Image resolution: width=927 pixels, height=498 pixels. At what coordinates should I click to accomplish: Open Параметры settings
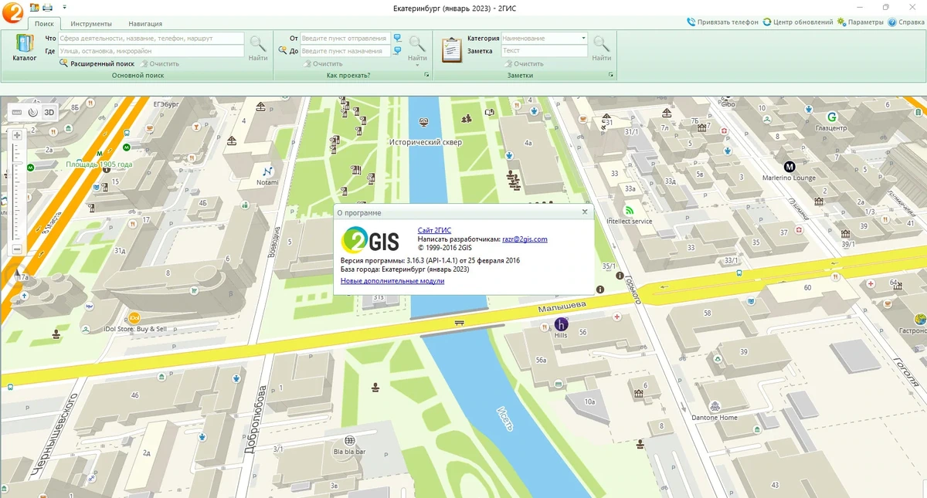tap(860, 22)
